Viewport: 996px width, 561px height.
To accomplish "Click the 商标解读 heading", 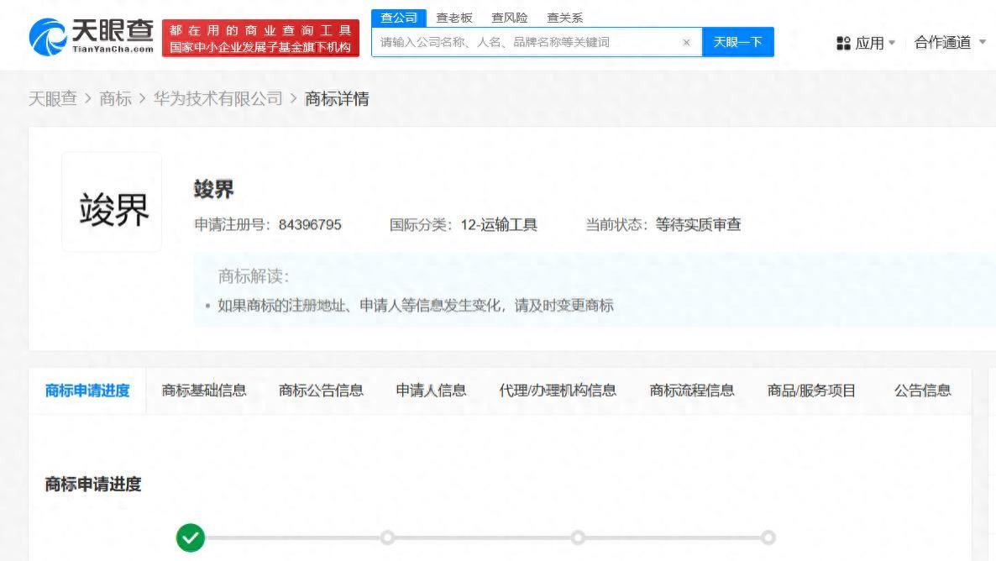I will tap(254, 275).
